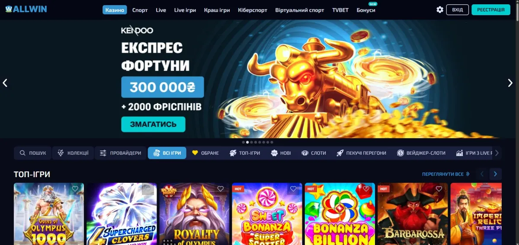Open the Провайдери filter
The image size is (519, 245).
click(x=120, y=153)
